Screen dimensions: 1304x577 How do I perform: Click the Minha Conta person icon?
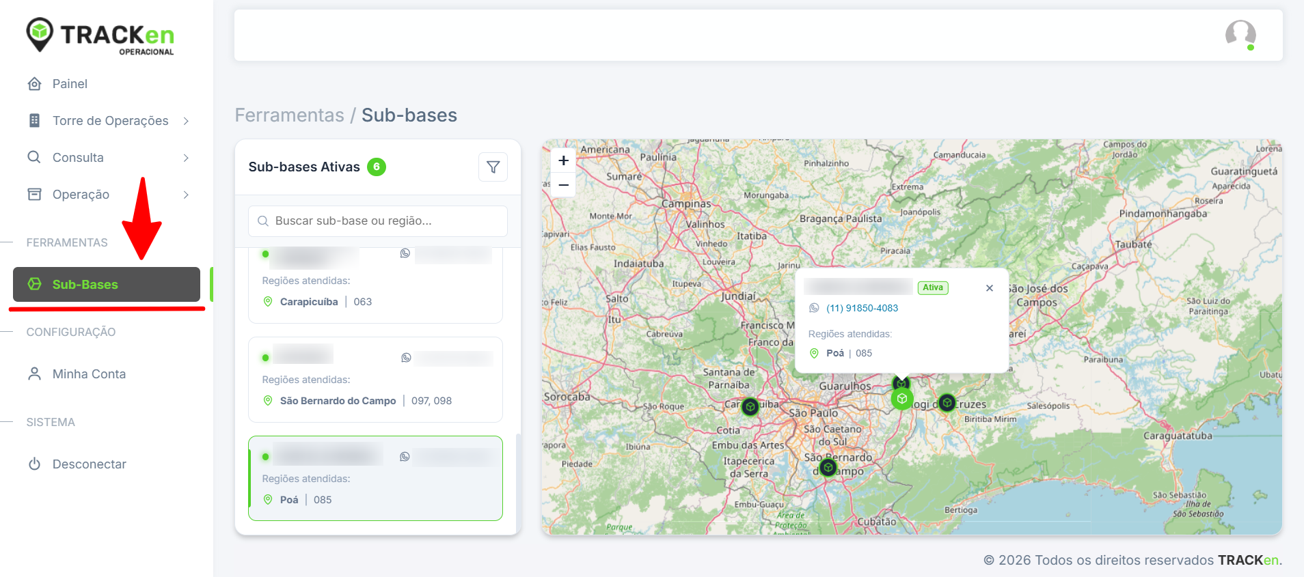(34, 374)
